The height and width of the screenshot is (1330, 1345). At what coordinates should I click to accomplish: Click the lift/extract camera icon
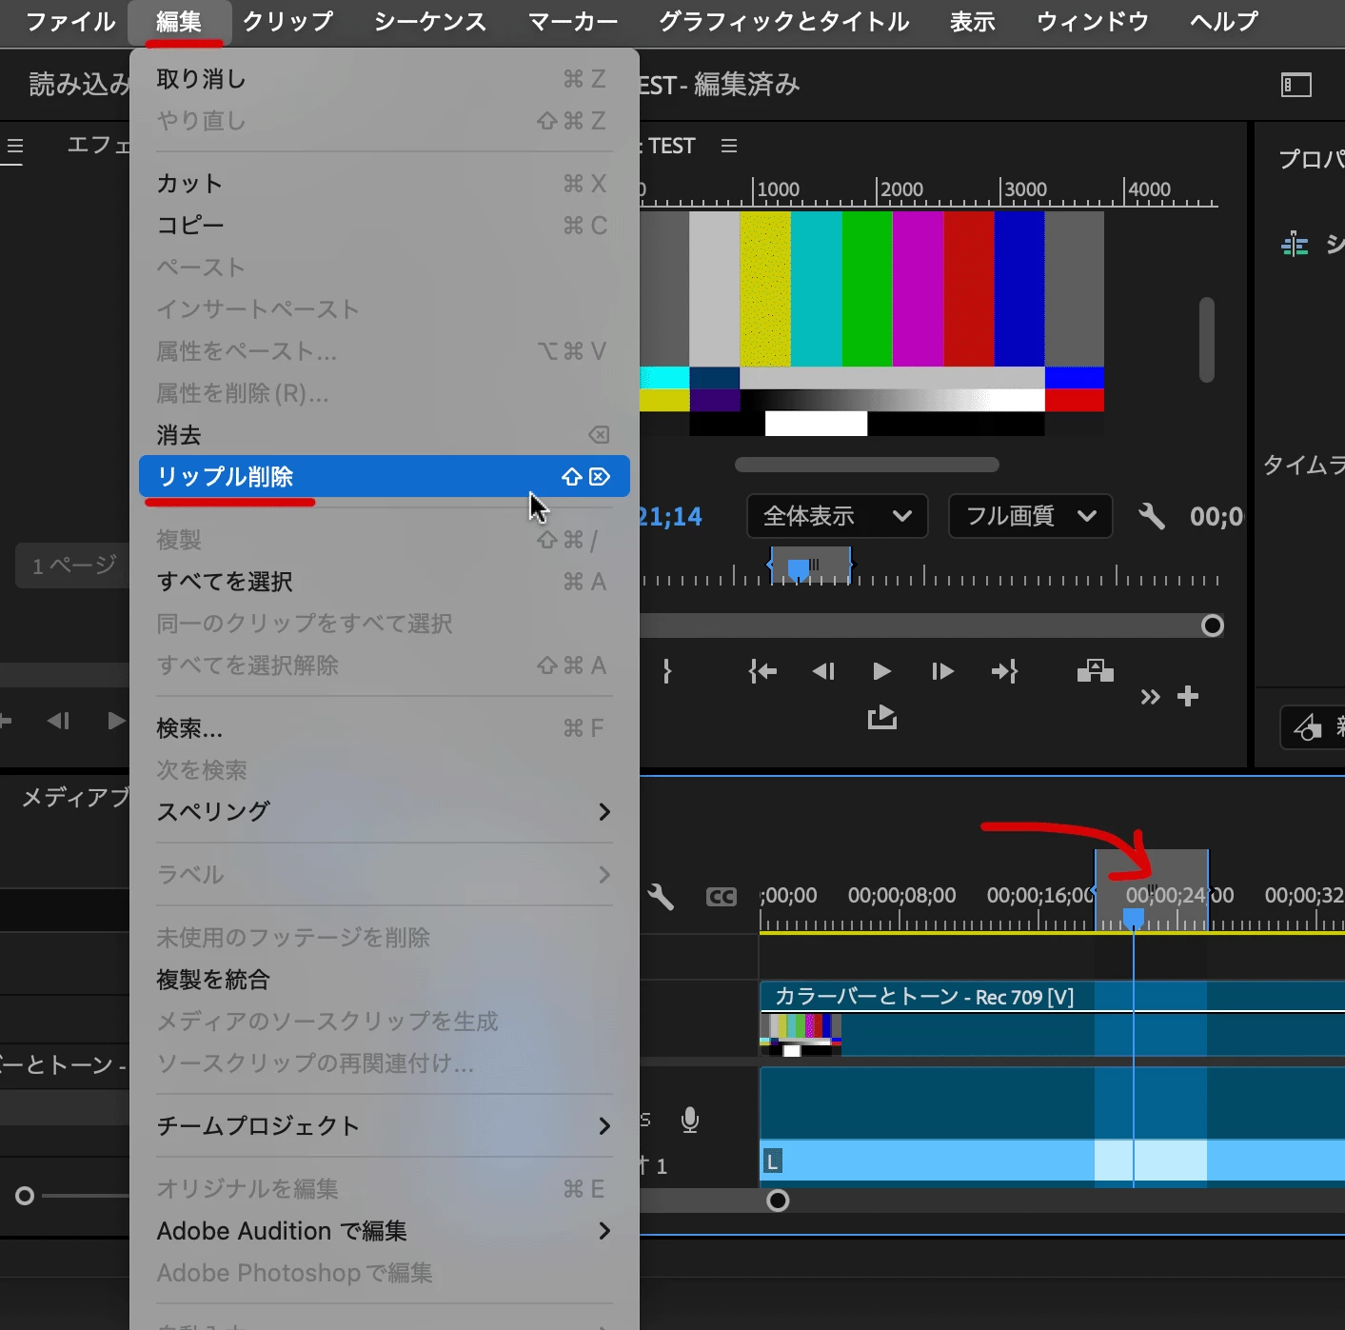click(1096, 670)
